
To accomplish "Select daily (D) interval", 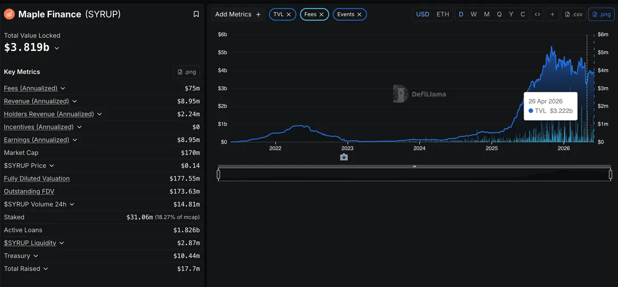I will click(461, 14).
